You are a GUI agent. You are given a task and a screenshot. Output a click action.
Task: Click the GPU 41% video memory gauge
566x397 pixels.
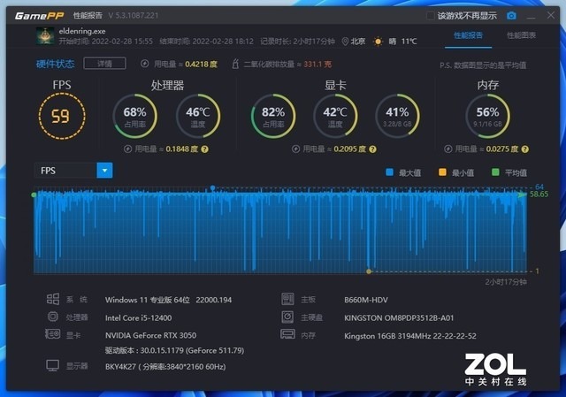pos(397,116)
